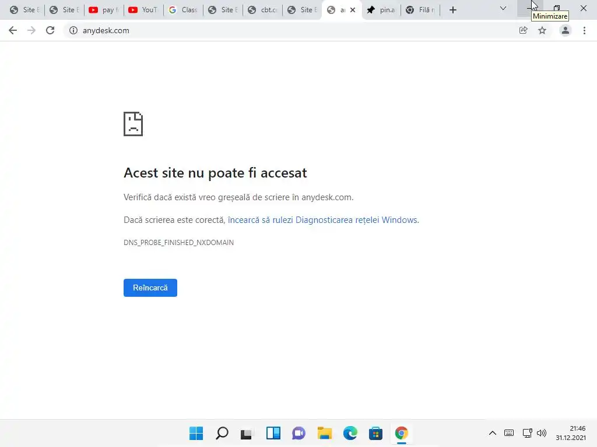Switch to the 'pay f' YouTube tab
This screenshot has height=447, width=597.
[104, 10]
